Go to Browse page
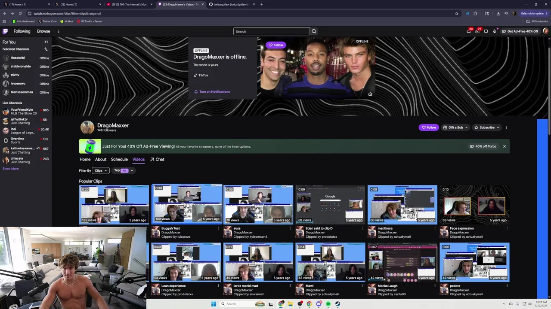This screenshot has height=309, width=551. (43, 31)
